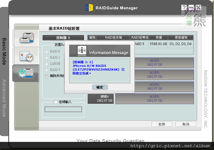The image size is (214, 150).
Task: Confirm the message with 確定 button
Action: [x=100, y=87]
